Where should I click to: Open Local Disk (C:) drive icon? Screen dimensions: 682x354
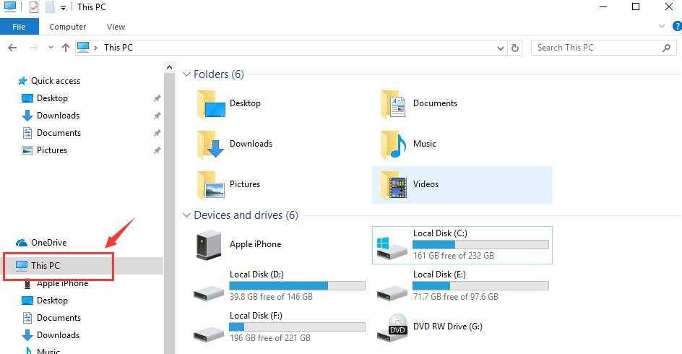392,246
